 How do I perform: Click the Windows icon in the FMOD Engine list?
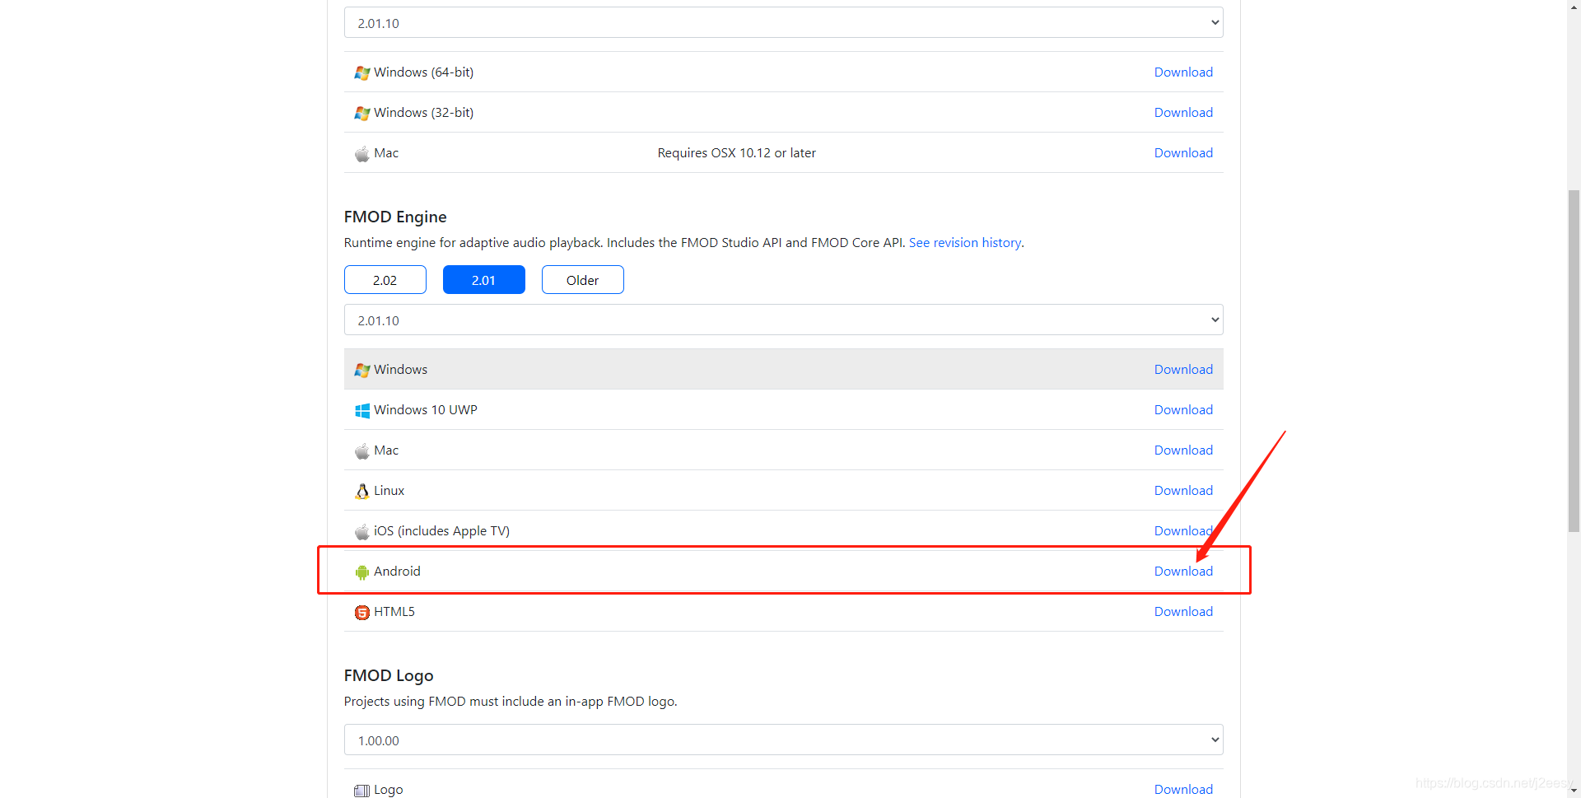pyautogui.click(x=362, y=370)
